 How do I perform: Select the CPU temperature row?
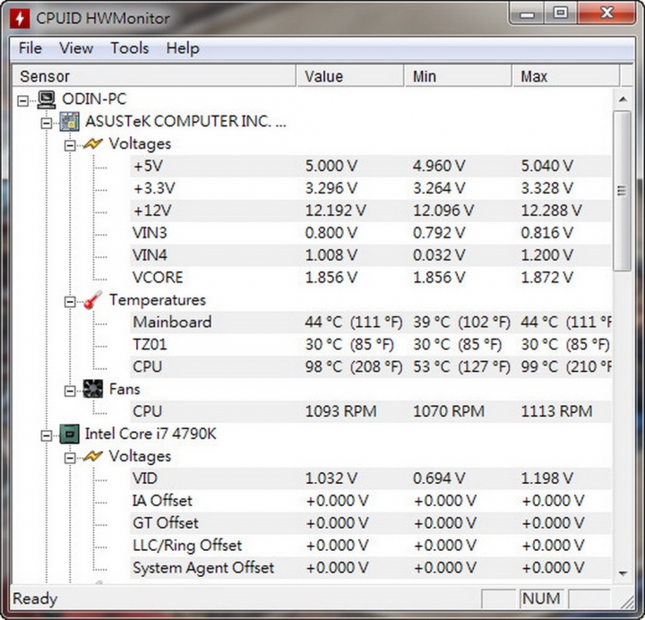371,366
